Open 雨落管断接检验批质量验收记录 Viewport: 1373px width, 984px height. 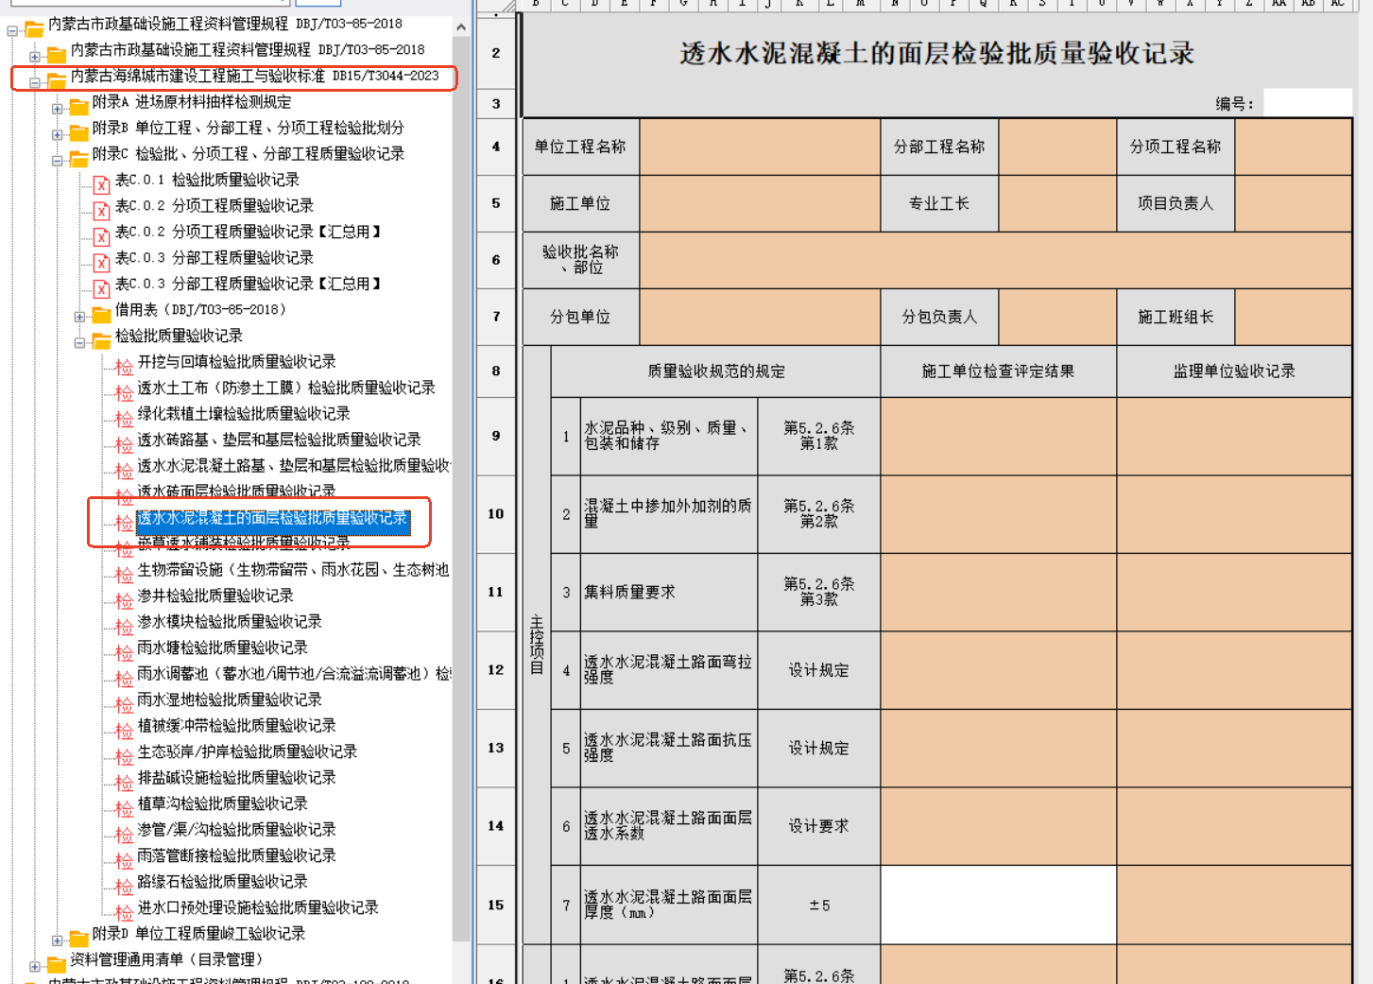(237, 855)
